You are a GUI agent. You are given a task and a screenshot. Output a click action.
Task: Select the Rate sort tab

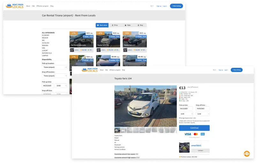tap(128, 25)
